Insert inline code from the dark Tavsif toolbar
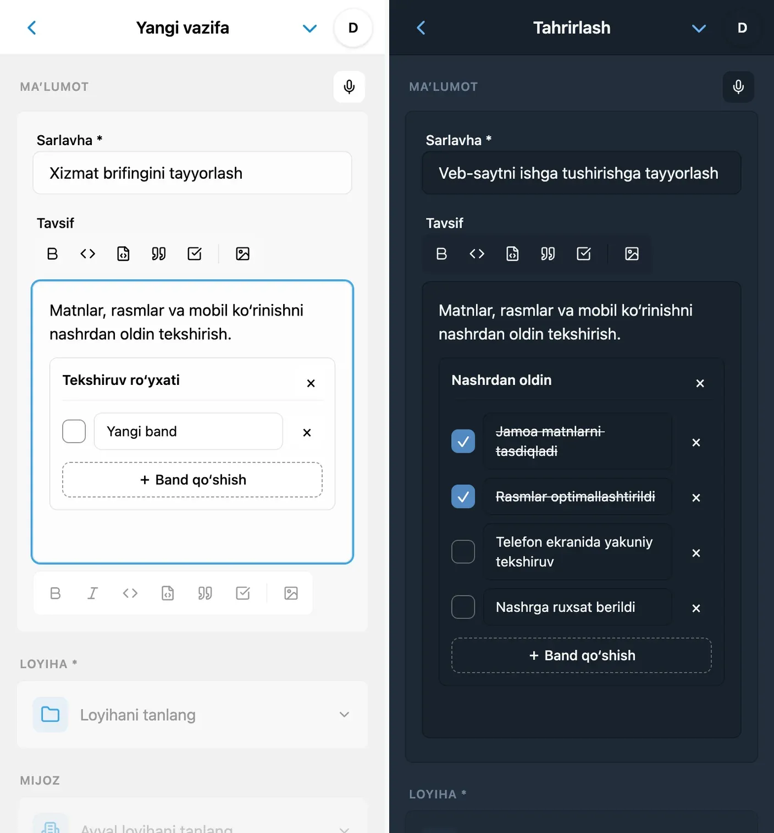Screen dimensions: 774x833 pos(477,254)
